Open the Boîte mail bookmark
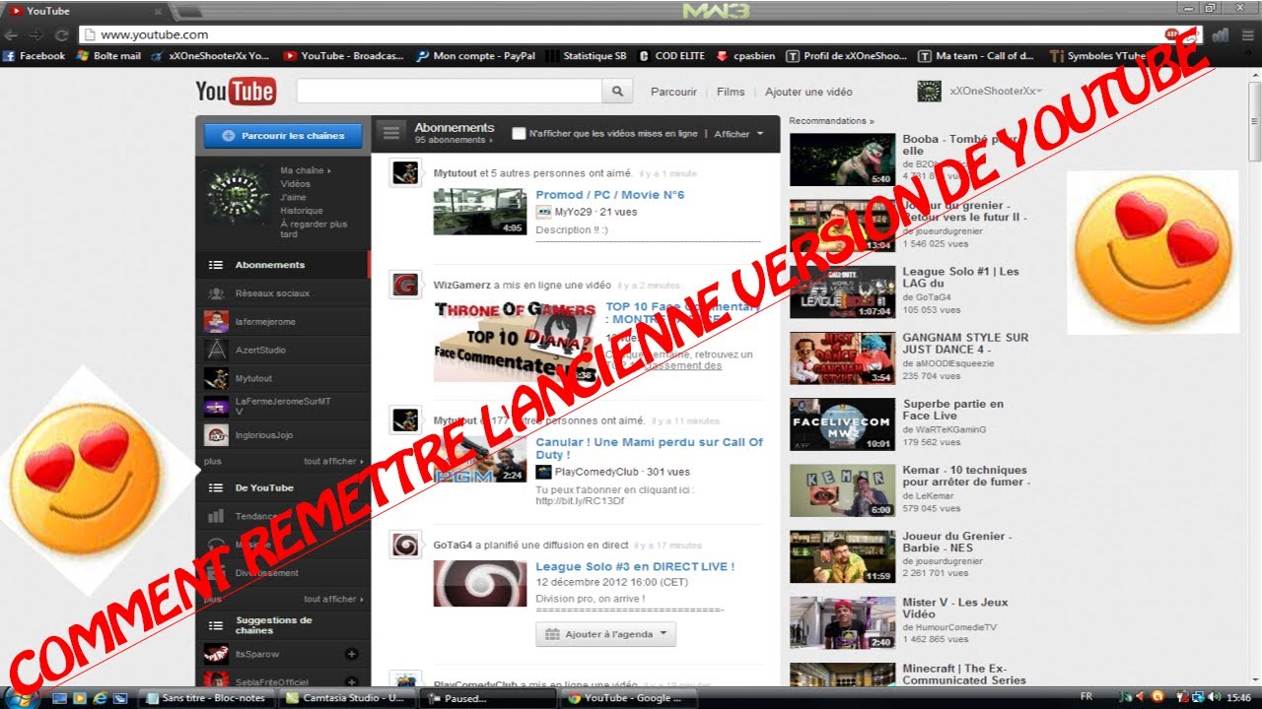Image resolution: width=1262 pixels, height=709 pixels. pos(108,56)
